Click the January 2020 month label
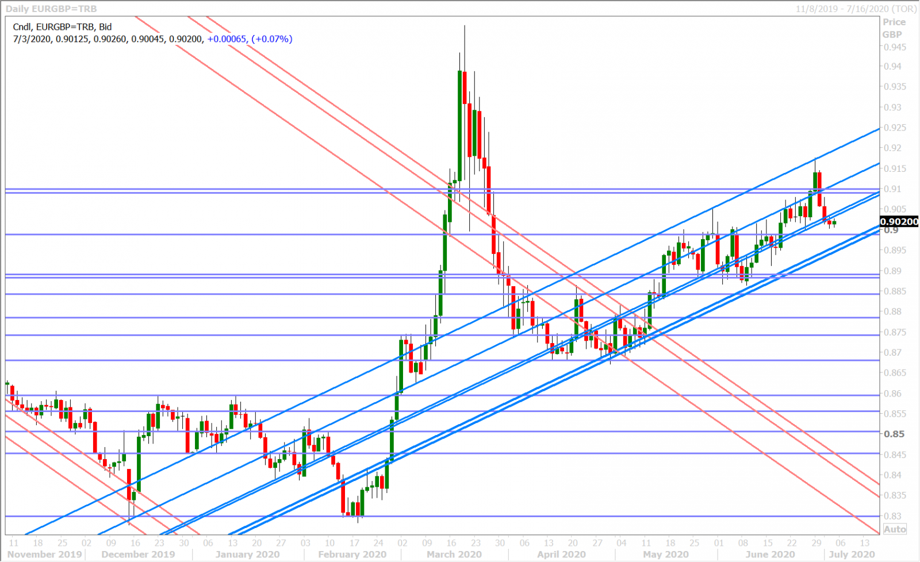Screen dimensions: 920x562 (247, 555)
